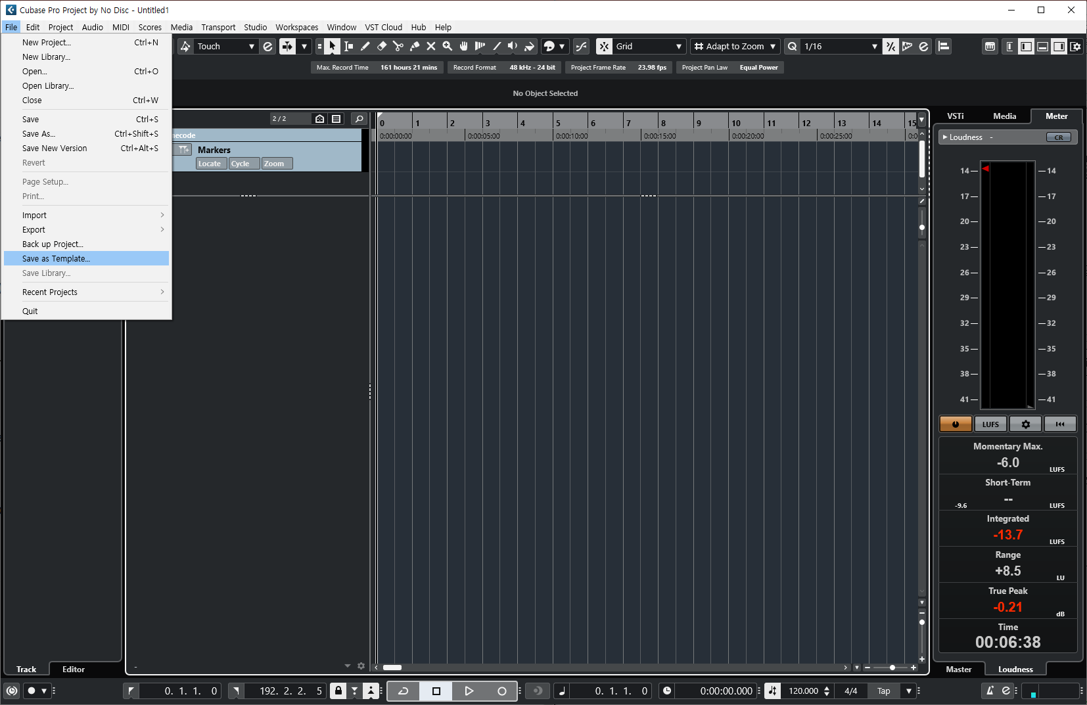Select New Project... from File menu
The height and width of the screenshot is (705, 1087).
(x=86, y=42)
